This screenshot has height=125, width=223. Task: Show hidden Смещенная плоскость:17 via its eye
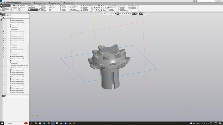(x=4, y=41)
